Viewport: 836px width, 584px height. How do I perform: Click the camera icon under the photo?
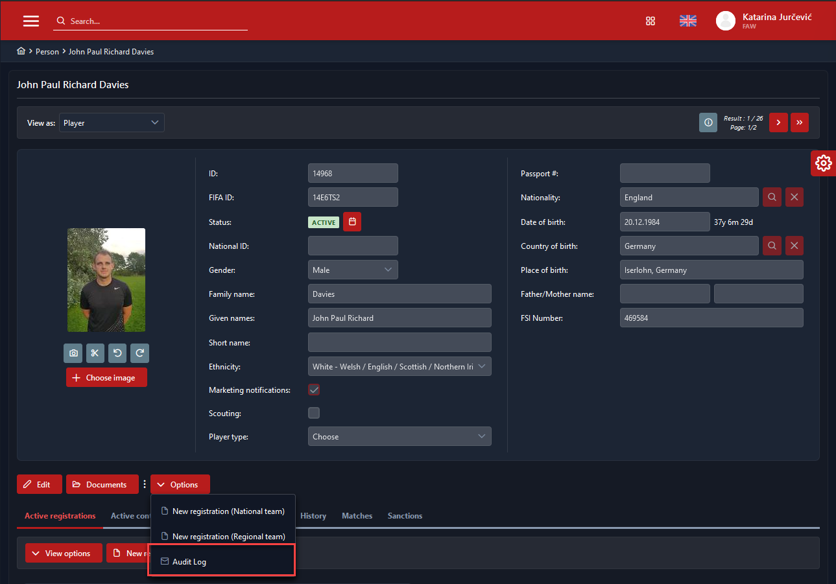click(x=73, y=353)
